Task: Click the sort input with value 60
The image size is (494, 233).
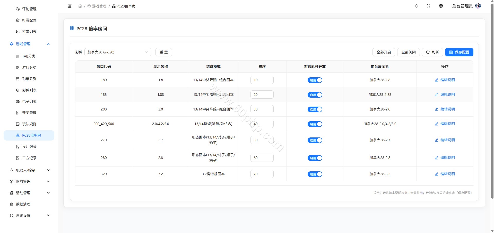Action: tap(262, 158)
